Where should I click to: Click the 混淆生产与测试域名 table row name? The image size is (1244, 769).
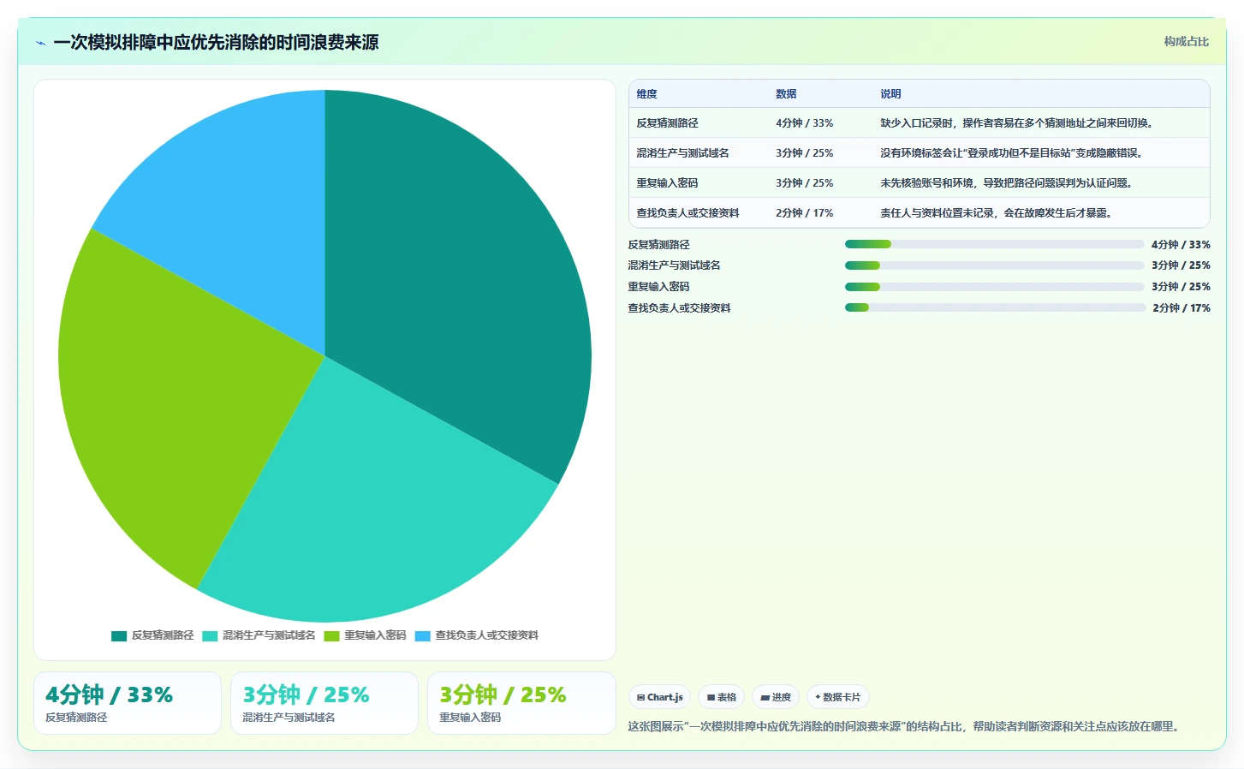click(x=682, y=153)
